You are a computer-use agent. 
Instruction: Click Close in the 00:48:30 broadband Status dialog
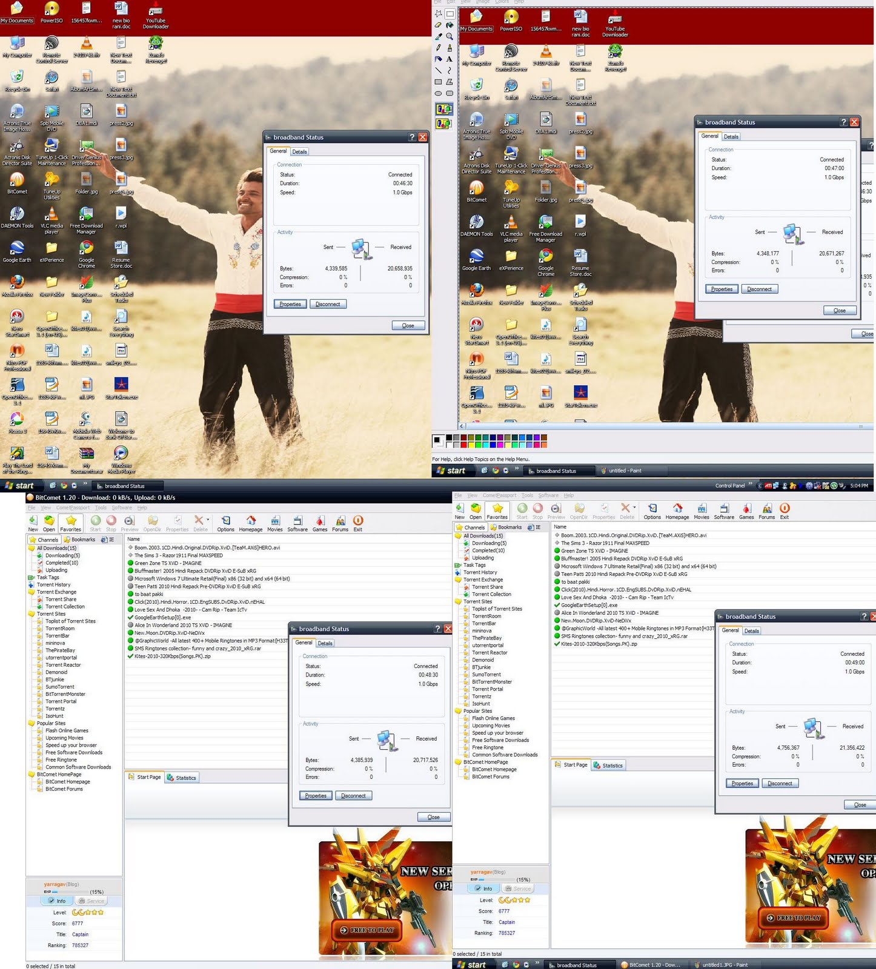[434, 817]
